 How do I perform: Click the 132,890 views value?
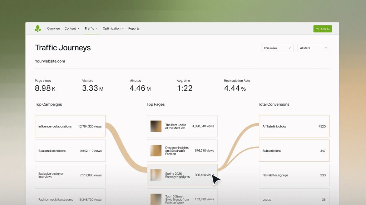pyautogui.click(x=204, y=199)
